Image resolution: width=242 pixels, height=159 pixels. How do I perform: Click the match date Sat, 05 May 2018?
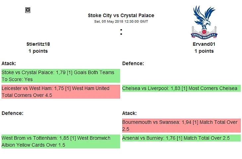pos(121,21)
